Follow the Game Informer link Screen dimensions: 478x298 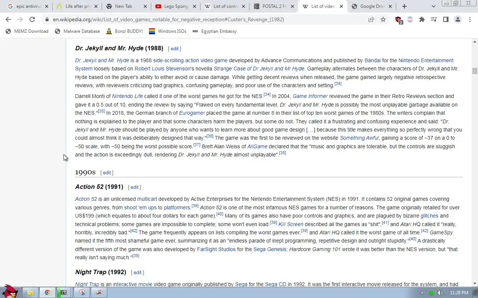(310, 96)
